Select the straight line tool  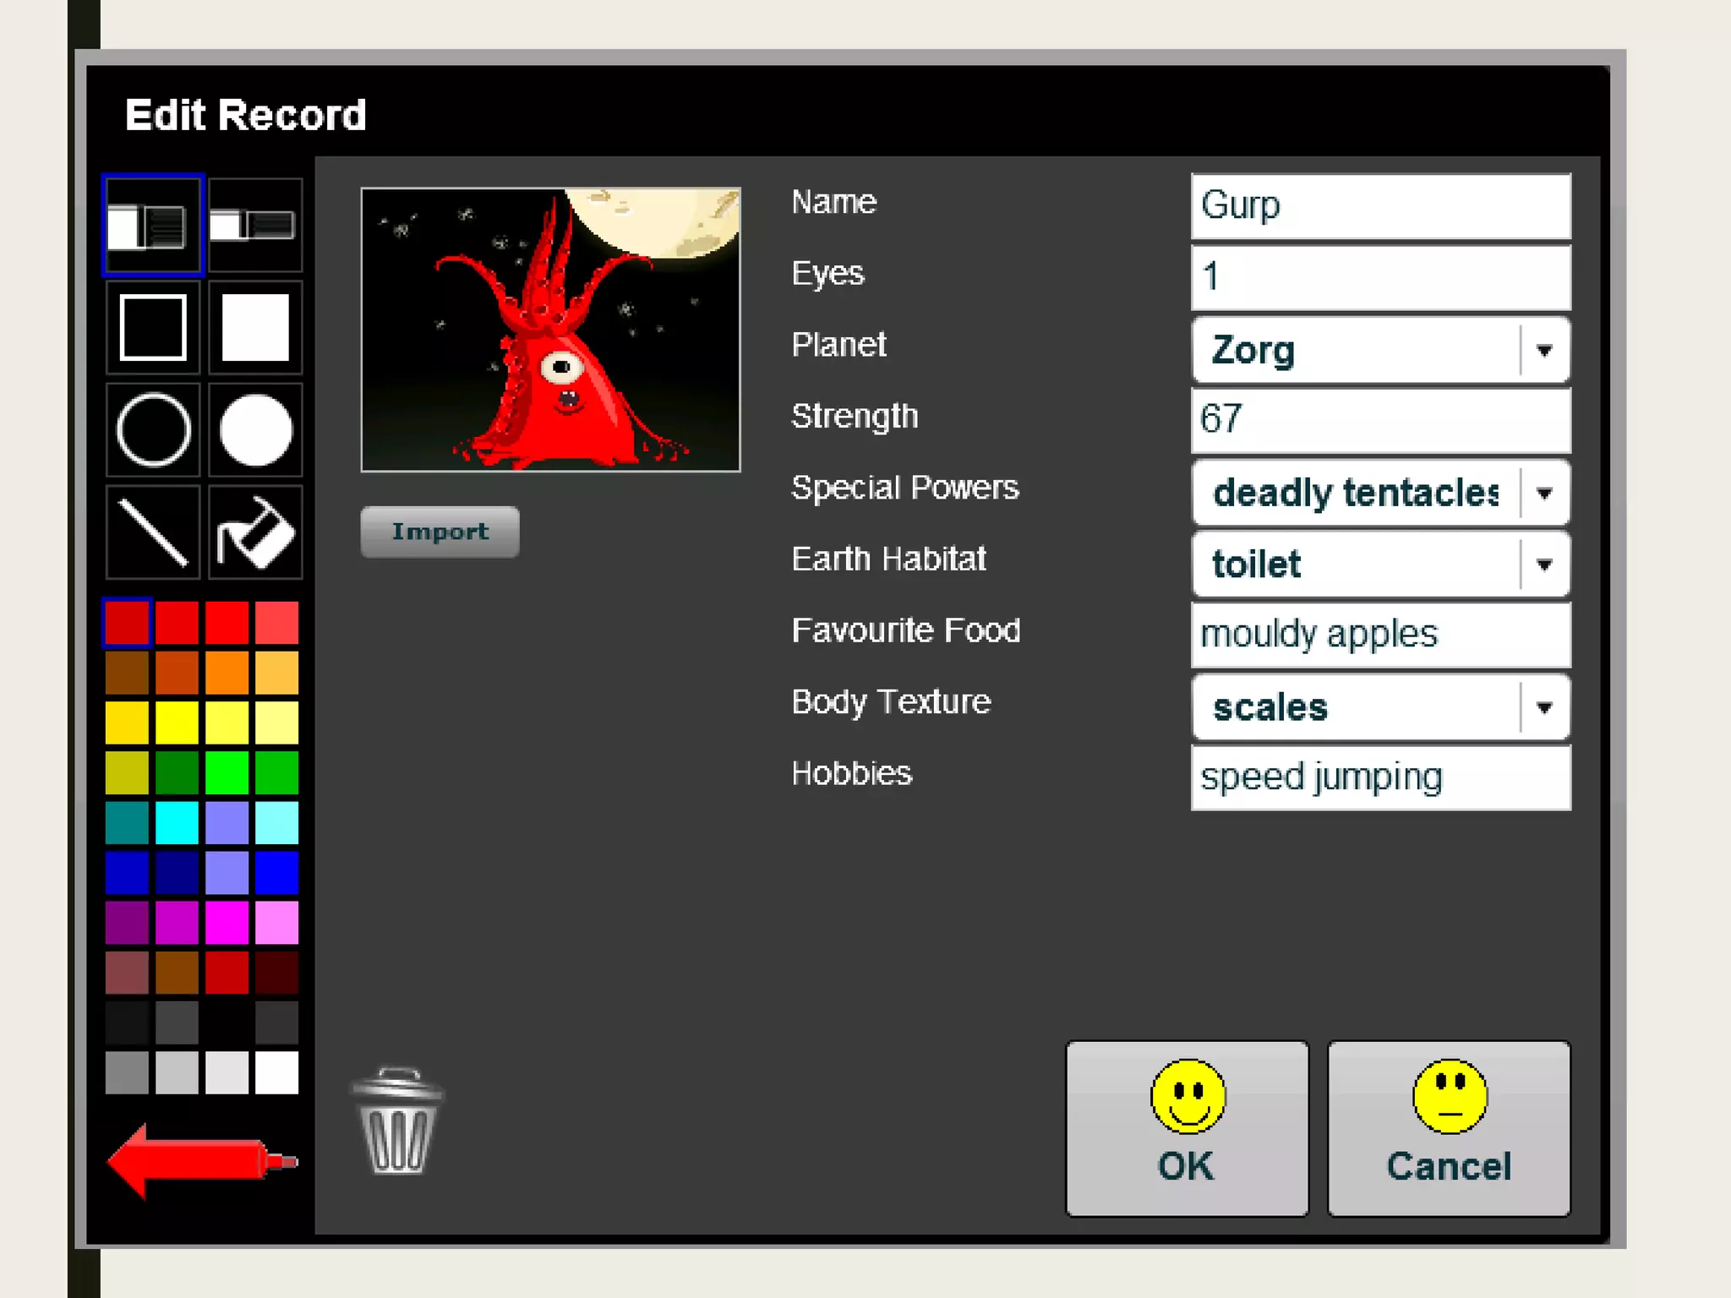153,532
